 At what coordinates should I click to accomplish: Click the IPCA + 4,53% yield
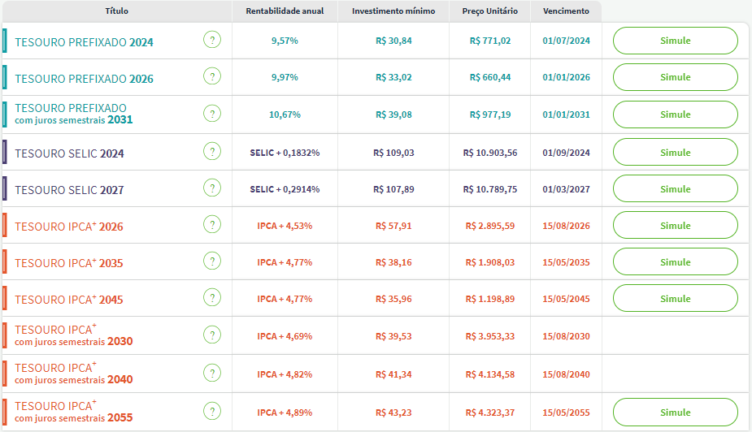285,226
